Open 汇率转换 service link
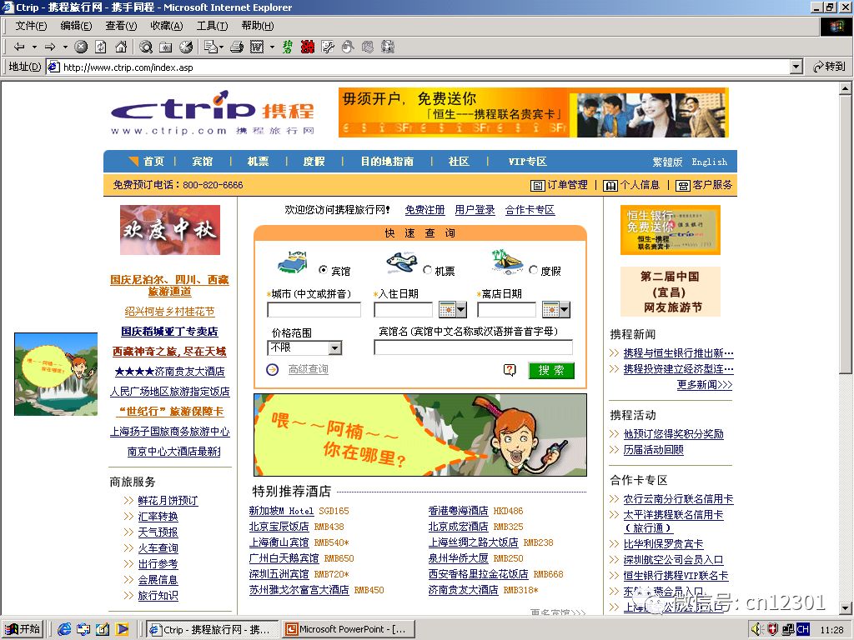 click(158, 517)
